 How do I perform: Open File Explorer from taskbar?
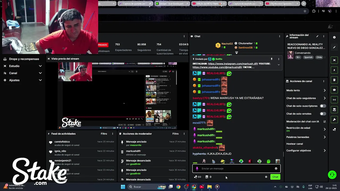[209, 187]
